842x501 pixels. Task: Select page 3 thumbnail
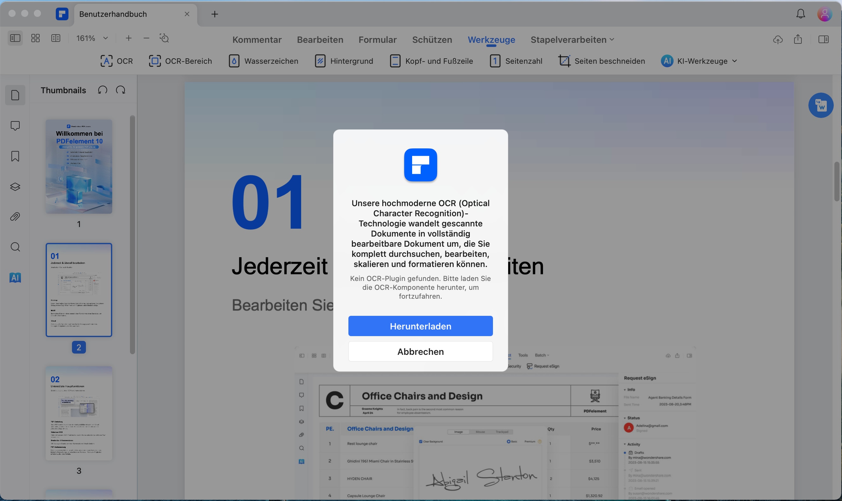coord(79,413)
